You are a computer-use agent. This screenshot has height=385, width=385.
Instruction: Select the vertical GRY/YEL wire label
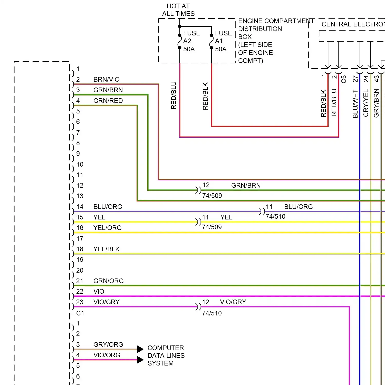click(x=366, y=103)
